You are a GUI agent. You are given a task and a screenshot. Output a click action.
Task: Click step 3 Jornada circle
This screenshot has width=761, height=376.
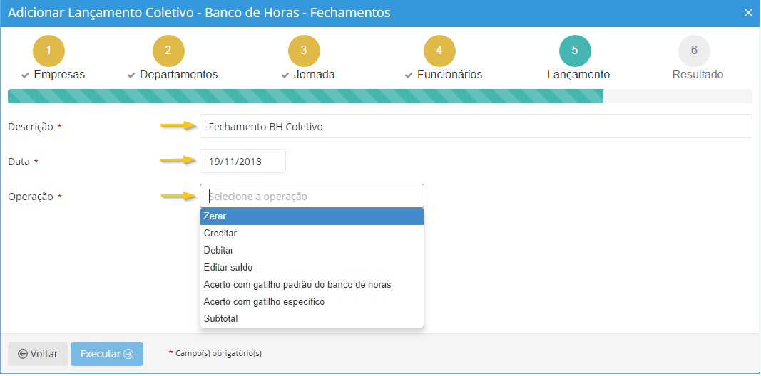pos(304,51)
